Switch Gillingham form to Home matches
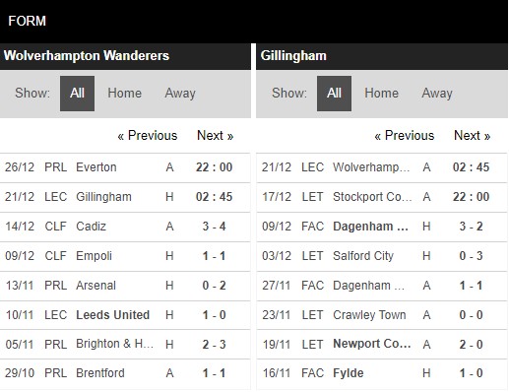Viewport: 509px width, 392px height. pos(381,94)
